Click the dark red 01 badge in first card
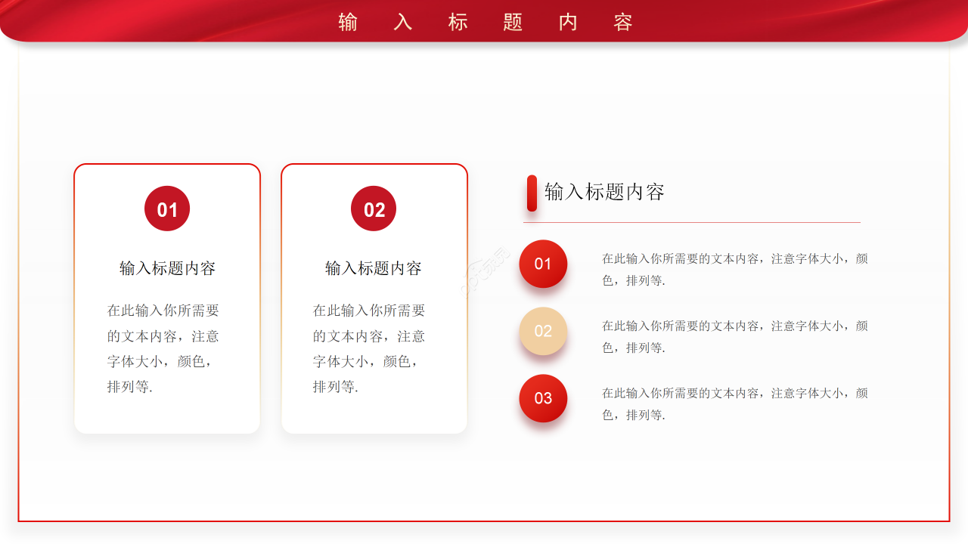 (x=167, y=209)
